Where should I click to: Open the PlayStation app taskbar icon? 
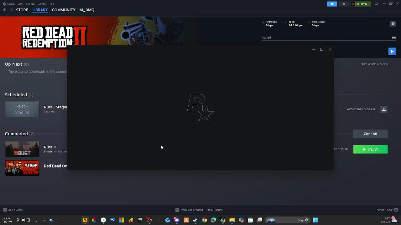[x=112, y=220]
